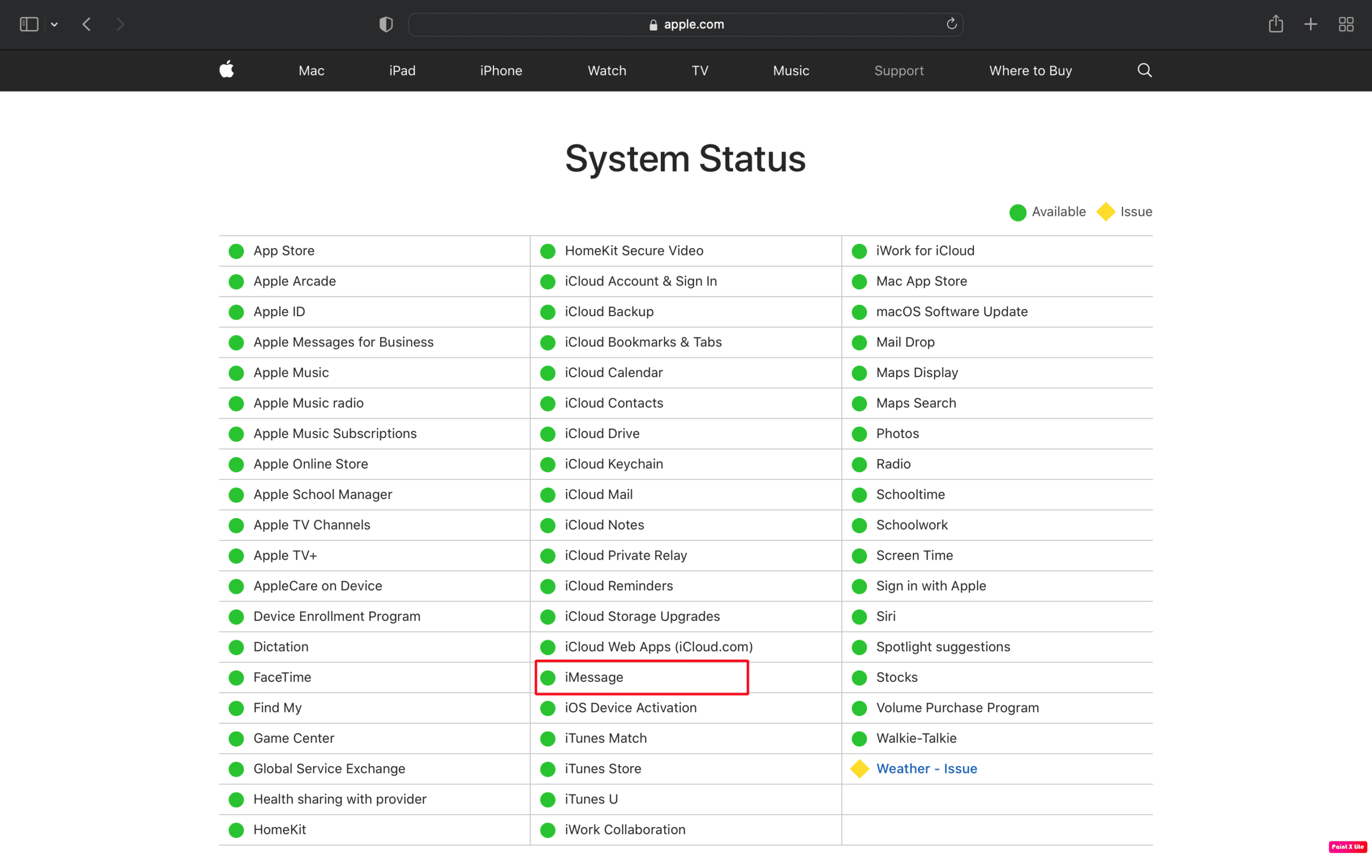The width and height of the screenshot is (1372, 857).
Task: Click the iPad tab in the navigation bar
Action: [402, 70]
